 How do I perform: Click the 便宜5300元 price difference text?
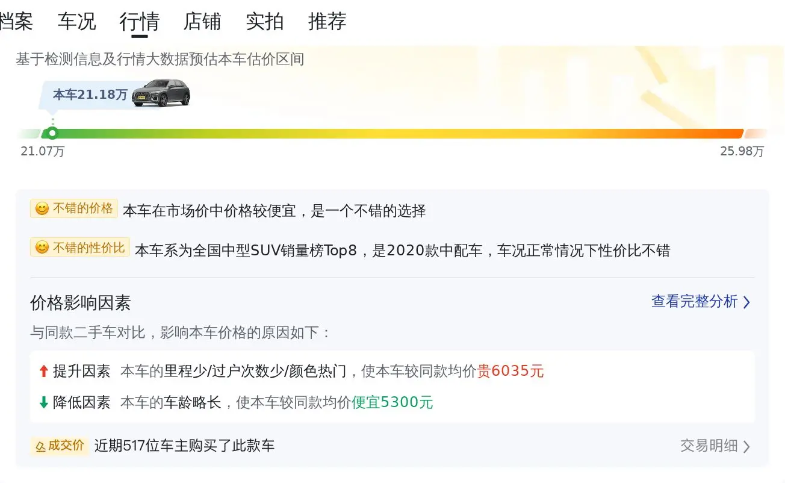pos(392,402)
